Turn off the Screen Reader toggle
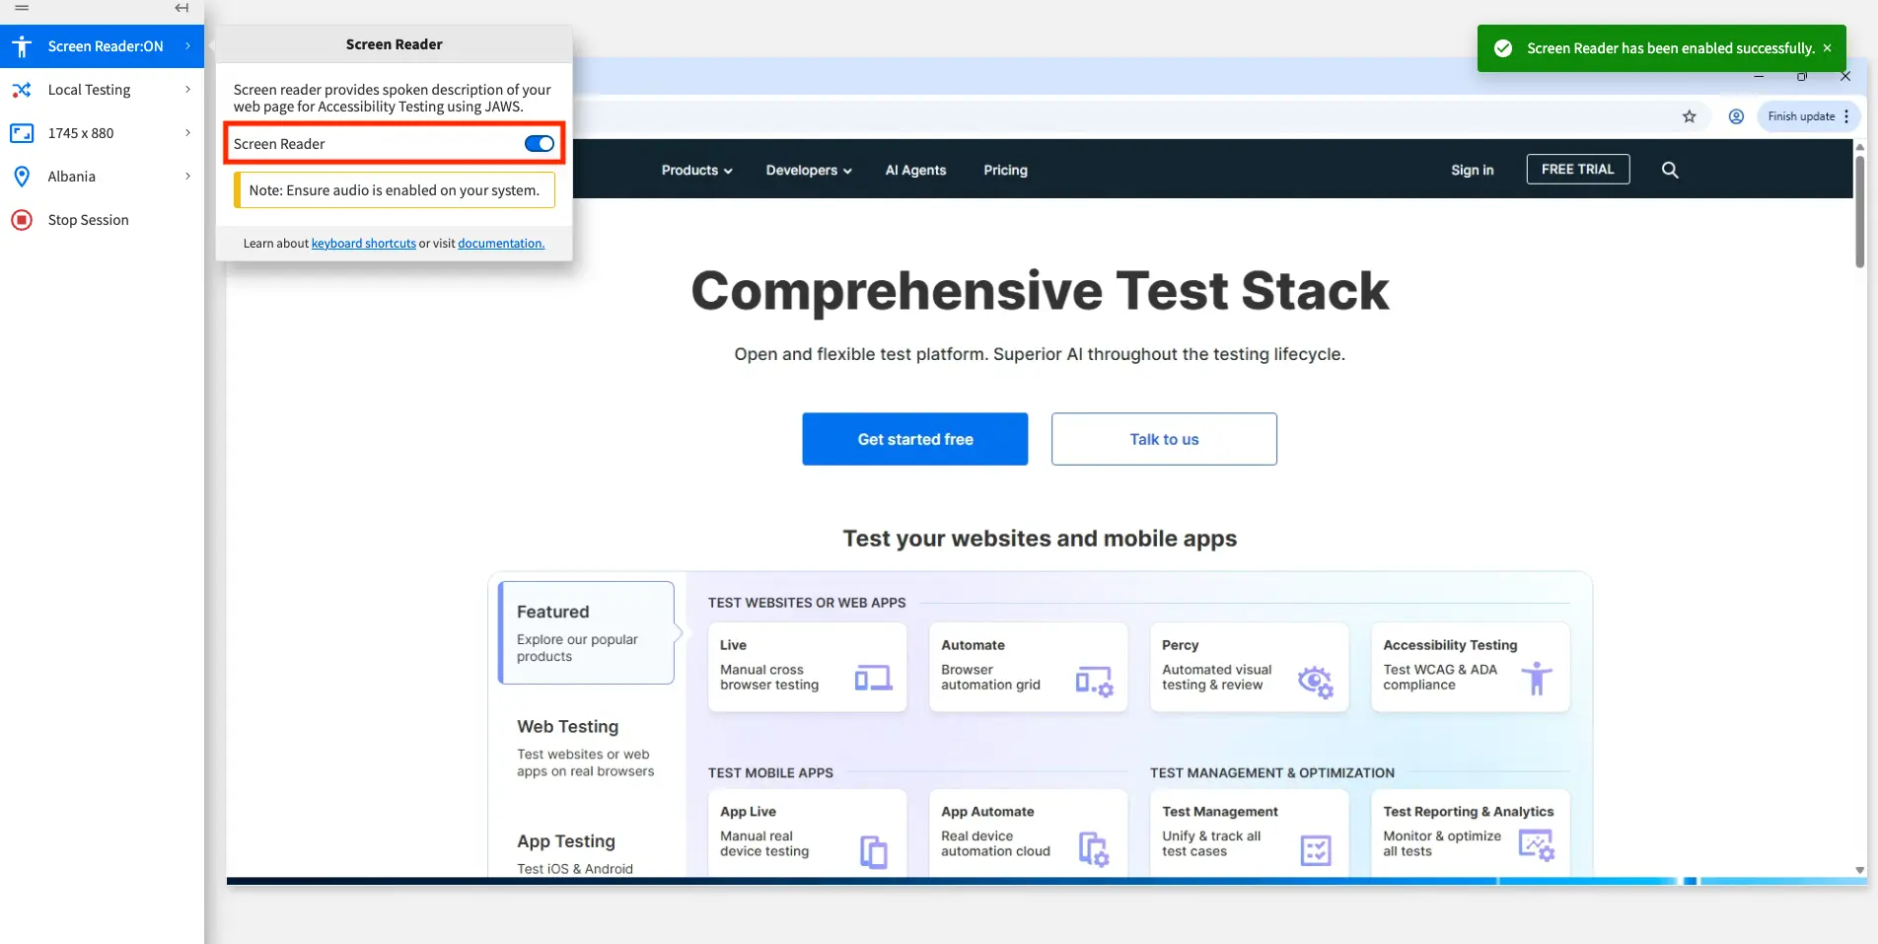This screenshot has height=944, width=1878. [x=539, y=144]
